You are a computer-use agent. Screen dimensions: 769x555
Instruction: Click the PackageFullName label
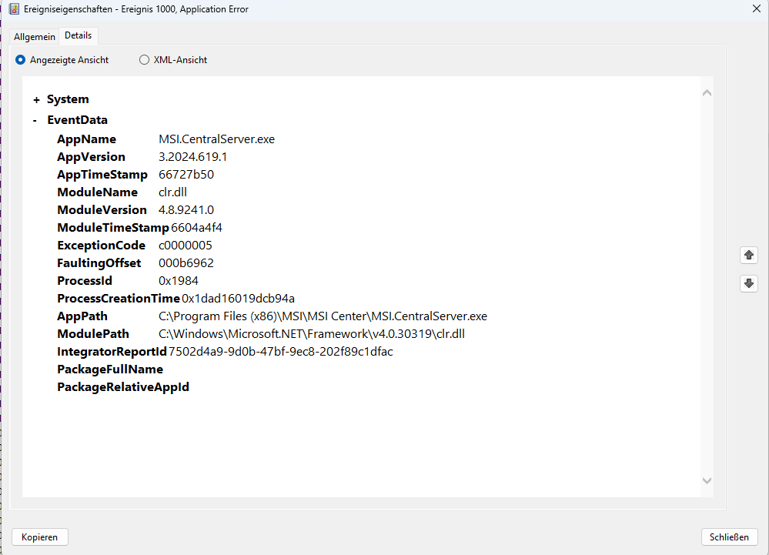pos(110,369)
